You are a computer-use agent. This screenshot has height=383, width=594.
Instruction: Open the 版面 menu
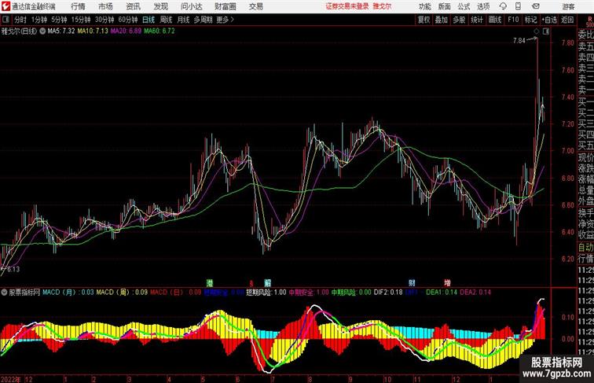pyautogui.click(x=445, y=6)
